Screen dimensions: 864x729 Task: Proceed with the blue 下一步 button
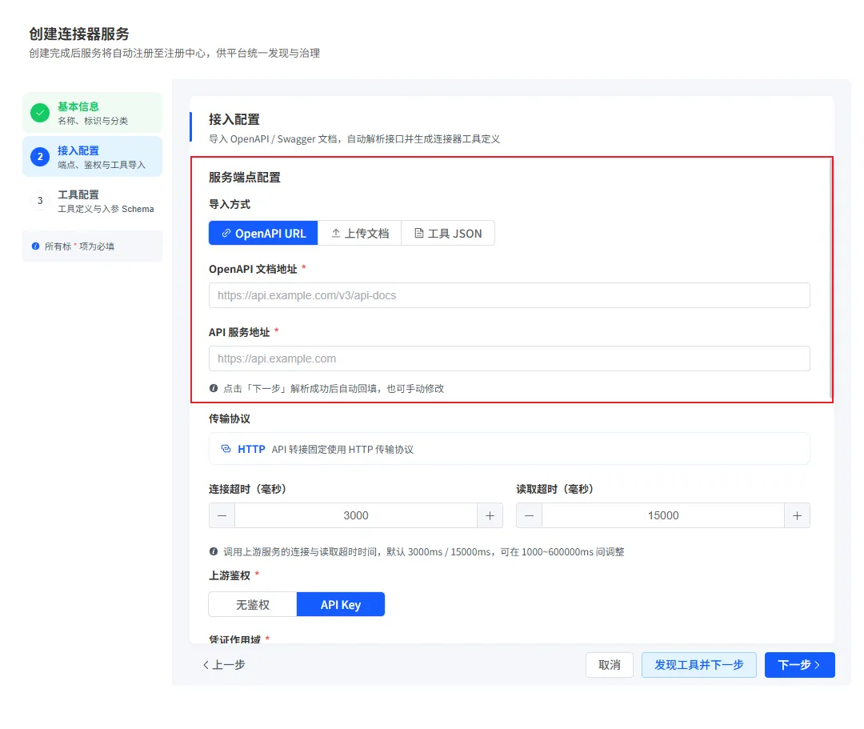coord(799,665)
